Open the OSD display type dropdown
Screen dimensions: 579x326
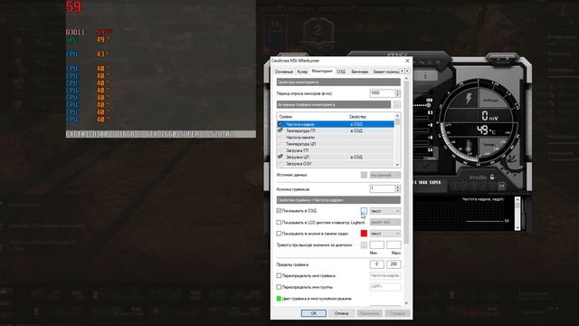click(x=385, y=211)
